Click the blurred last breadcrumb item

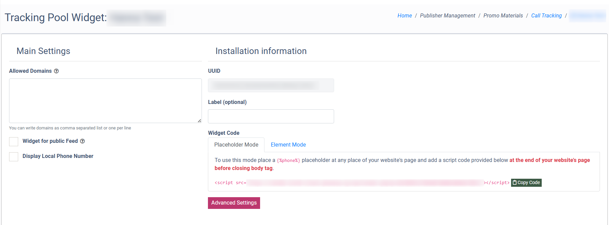pyautogui.click(x=587, y=16)
